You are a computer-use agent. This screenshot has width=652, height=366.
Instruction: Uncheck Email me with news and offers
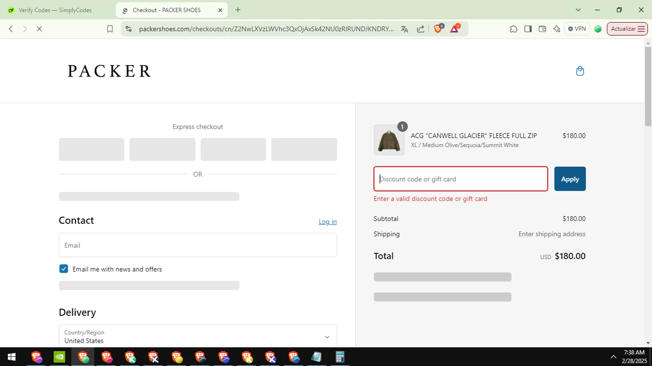[x=63, y=269]
